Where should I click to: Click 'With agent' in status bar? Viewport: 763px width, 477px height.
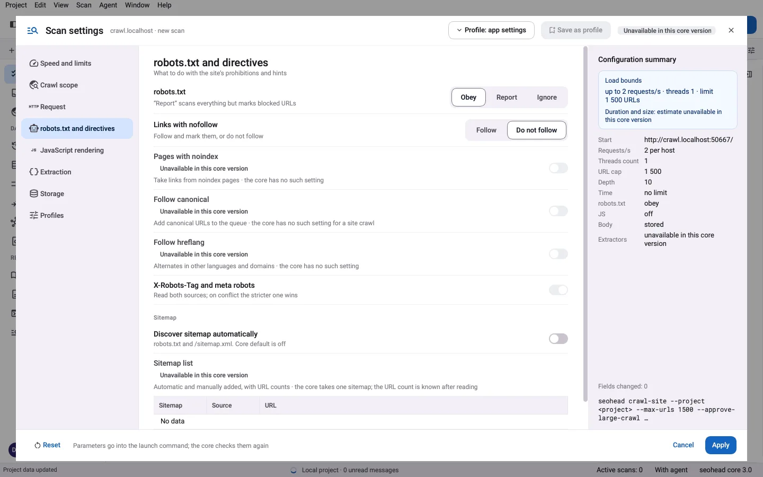(671, 470)
